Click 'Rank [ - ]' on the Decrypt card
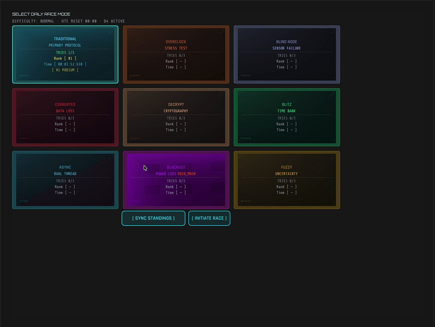The width and height of the screenshot is (435, 327). tap(176, 124)
